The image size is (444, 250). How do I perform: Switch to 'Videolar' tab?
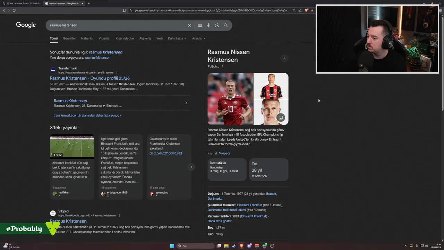pos(104,39)
